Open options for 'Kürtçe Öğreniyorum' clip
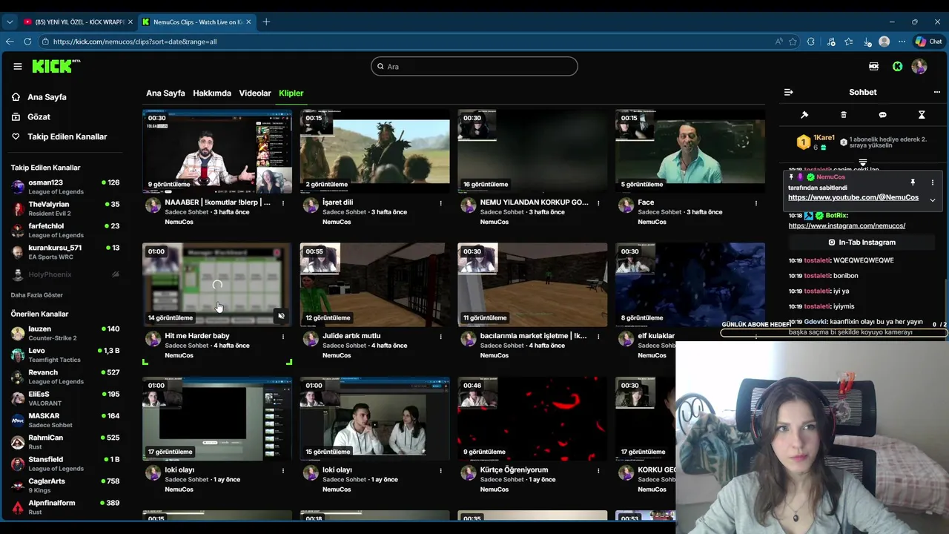The height and width of the screenshot is (534, 949). point(598,470)
